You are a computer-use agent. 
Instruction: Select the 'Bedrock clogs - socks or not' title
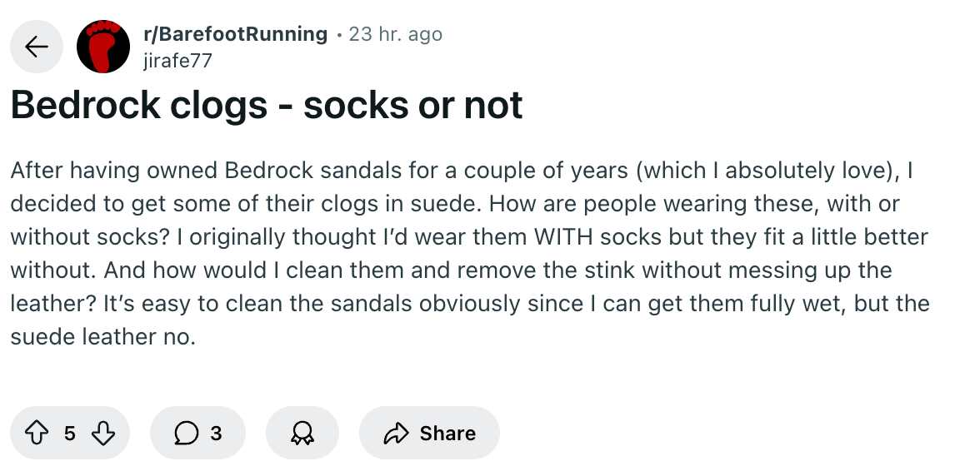click(266, 105)
